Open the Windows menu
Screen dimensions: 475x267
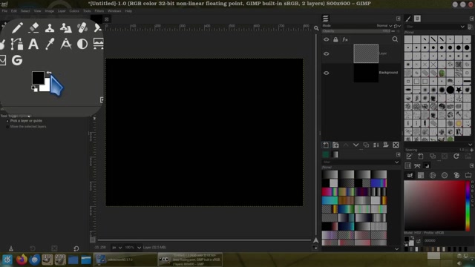pyautogui.click(x=114, y=11)
